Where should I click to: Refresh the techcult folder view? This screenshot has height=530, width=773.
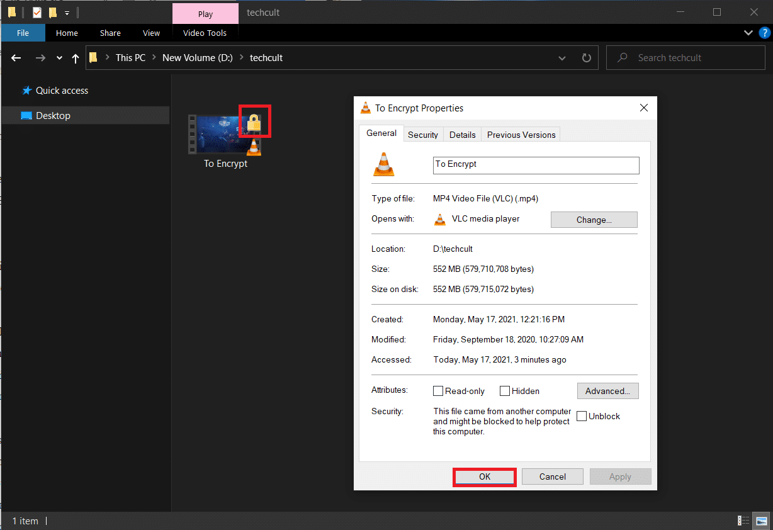(586, 58)
